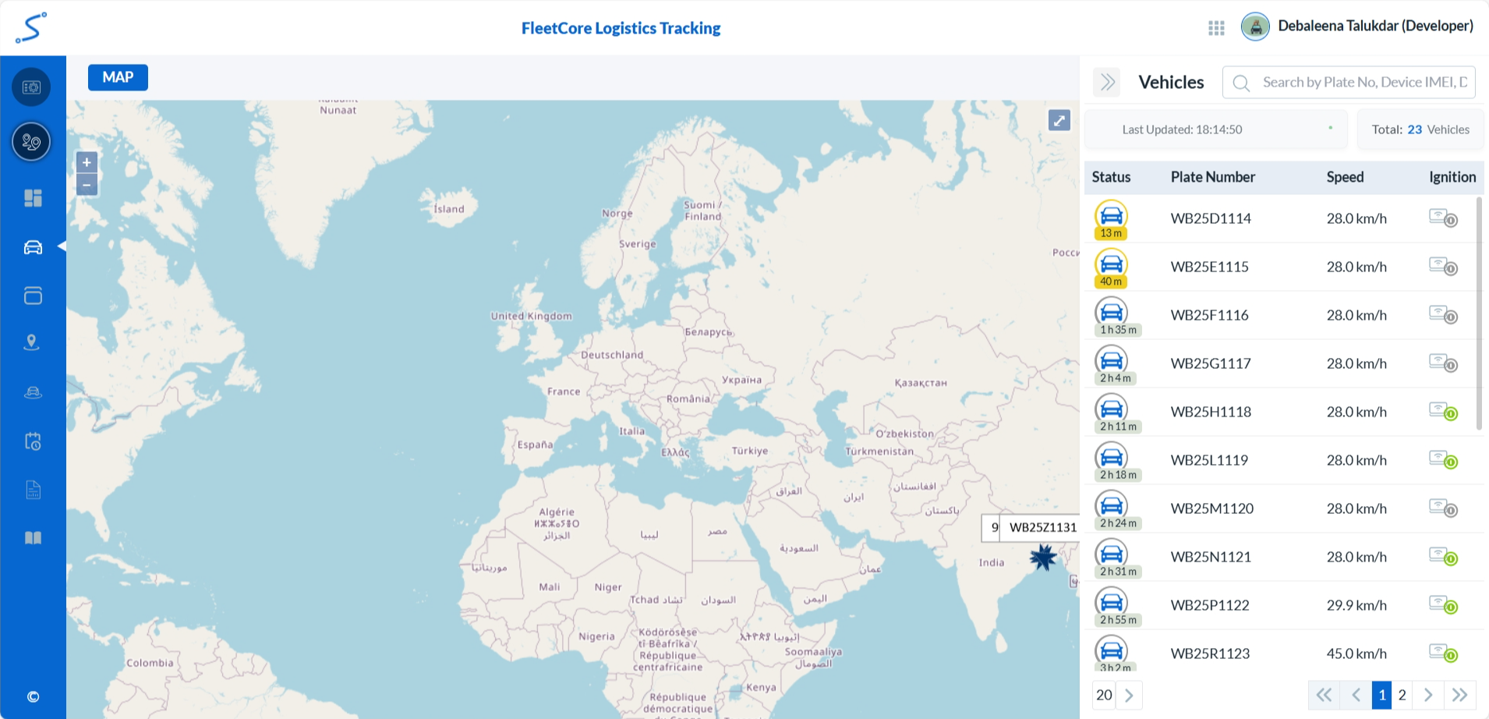Click the route tracking icon in sidebar
This screenshot has width=1489, height=719.
point(31,142)
